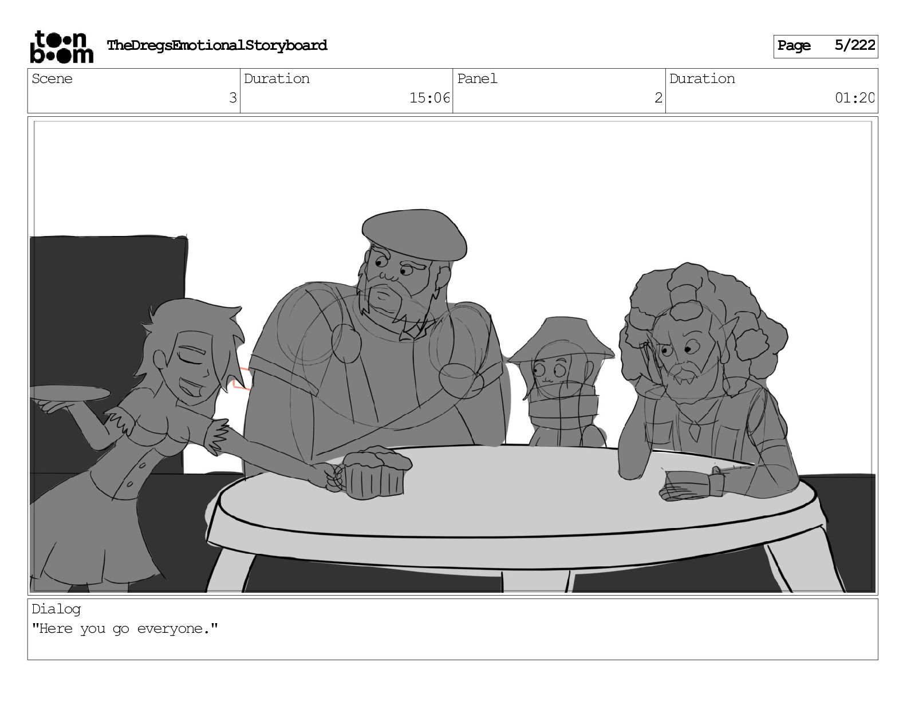Select the Dialog label

(56, 609)
